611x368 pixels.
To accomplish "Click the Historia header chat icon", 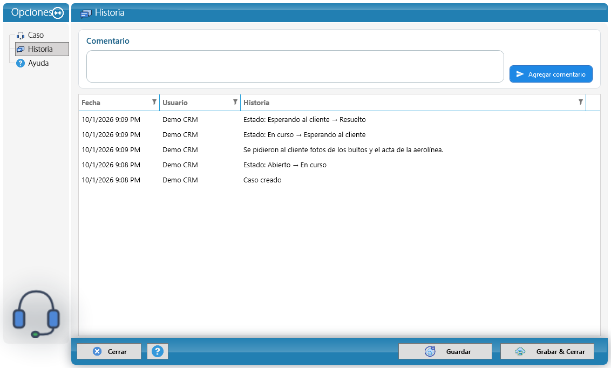I will tap(85, 13).
